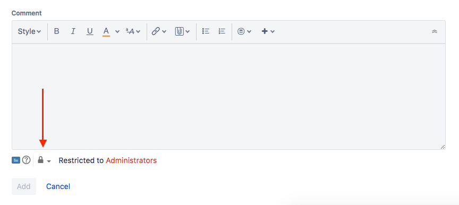Click the lock restriction icon
The height and width of the screenshot is (205, 459).
[x=41, y=160]
